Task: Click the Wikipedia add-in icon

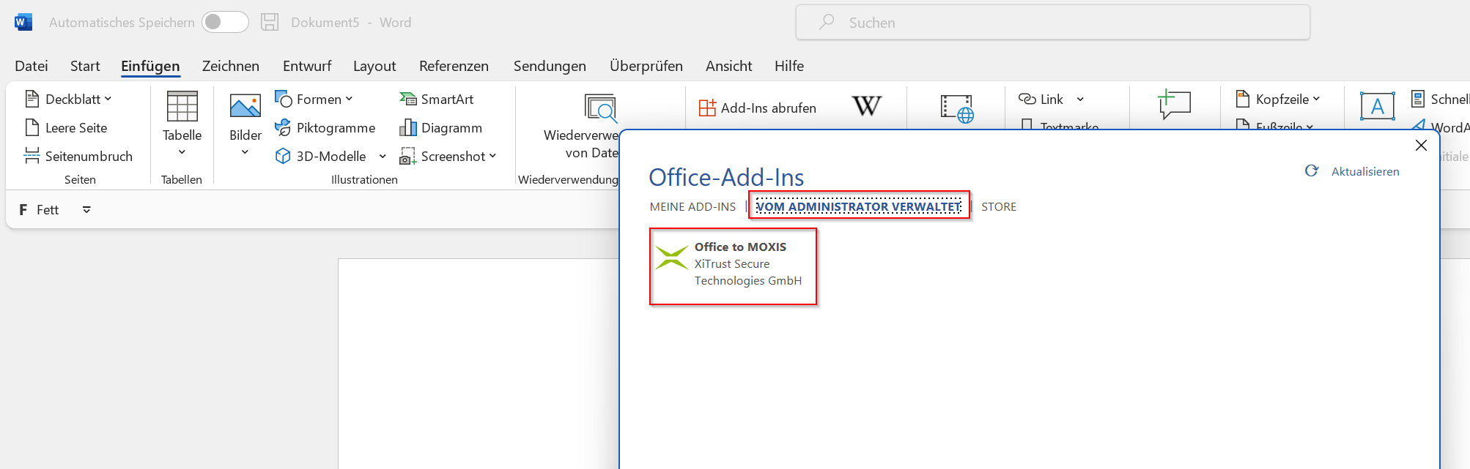Action: pyautogui.click(x=866, y=107)
